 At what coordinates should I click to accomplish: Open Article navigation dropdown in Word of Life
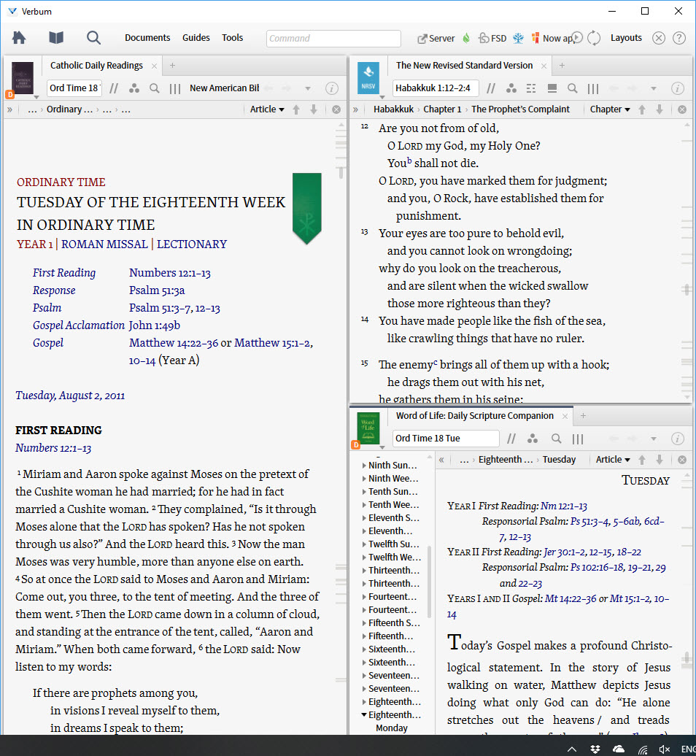[613, 460]
